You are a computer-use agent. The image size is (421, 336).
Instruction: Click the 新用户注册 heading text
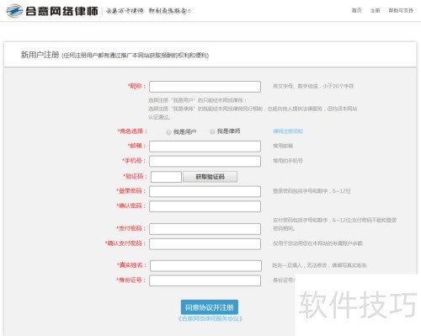click(x=40, y=55)
